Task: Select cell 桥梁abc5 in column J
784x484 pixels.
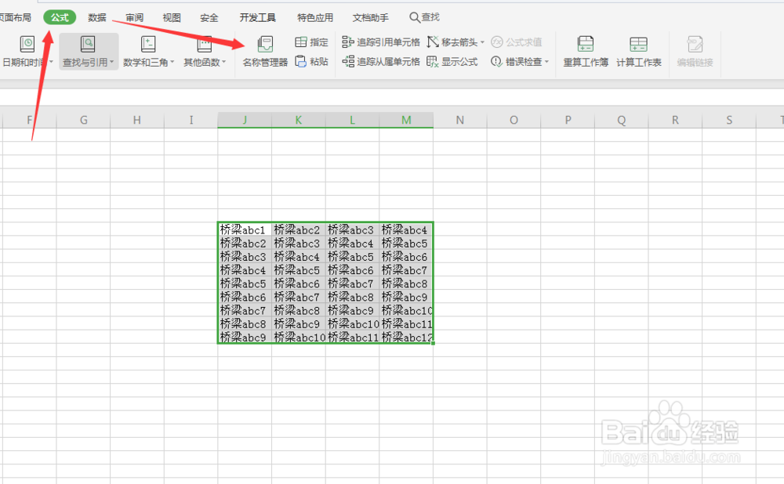Action: tap(245, 284)
